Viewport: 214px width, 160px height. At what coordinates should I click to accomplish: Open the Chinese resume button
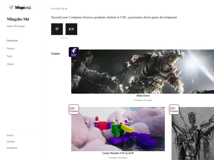click(57, 29)
